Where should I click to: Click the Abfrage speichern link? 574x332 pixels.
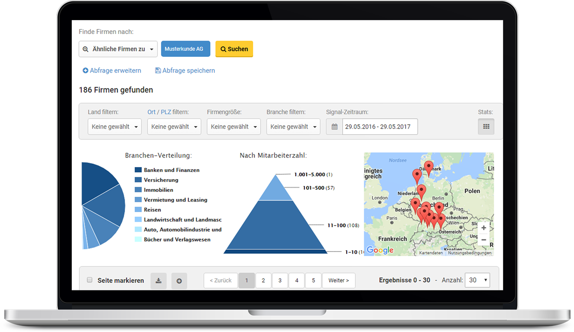tap(185, 71)
